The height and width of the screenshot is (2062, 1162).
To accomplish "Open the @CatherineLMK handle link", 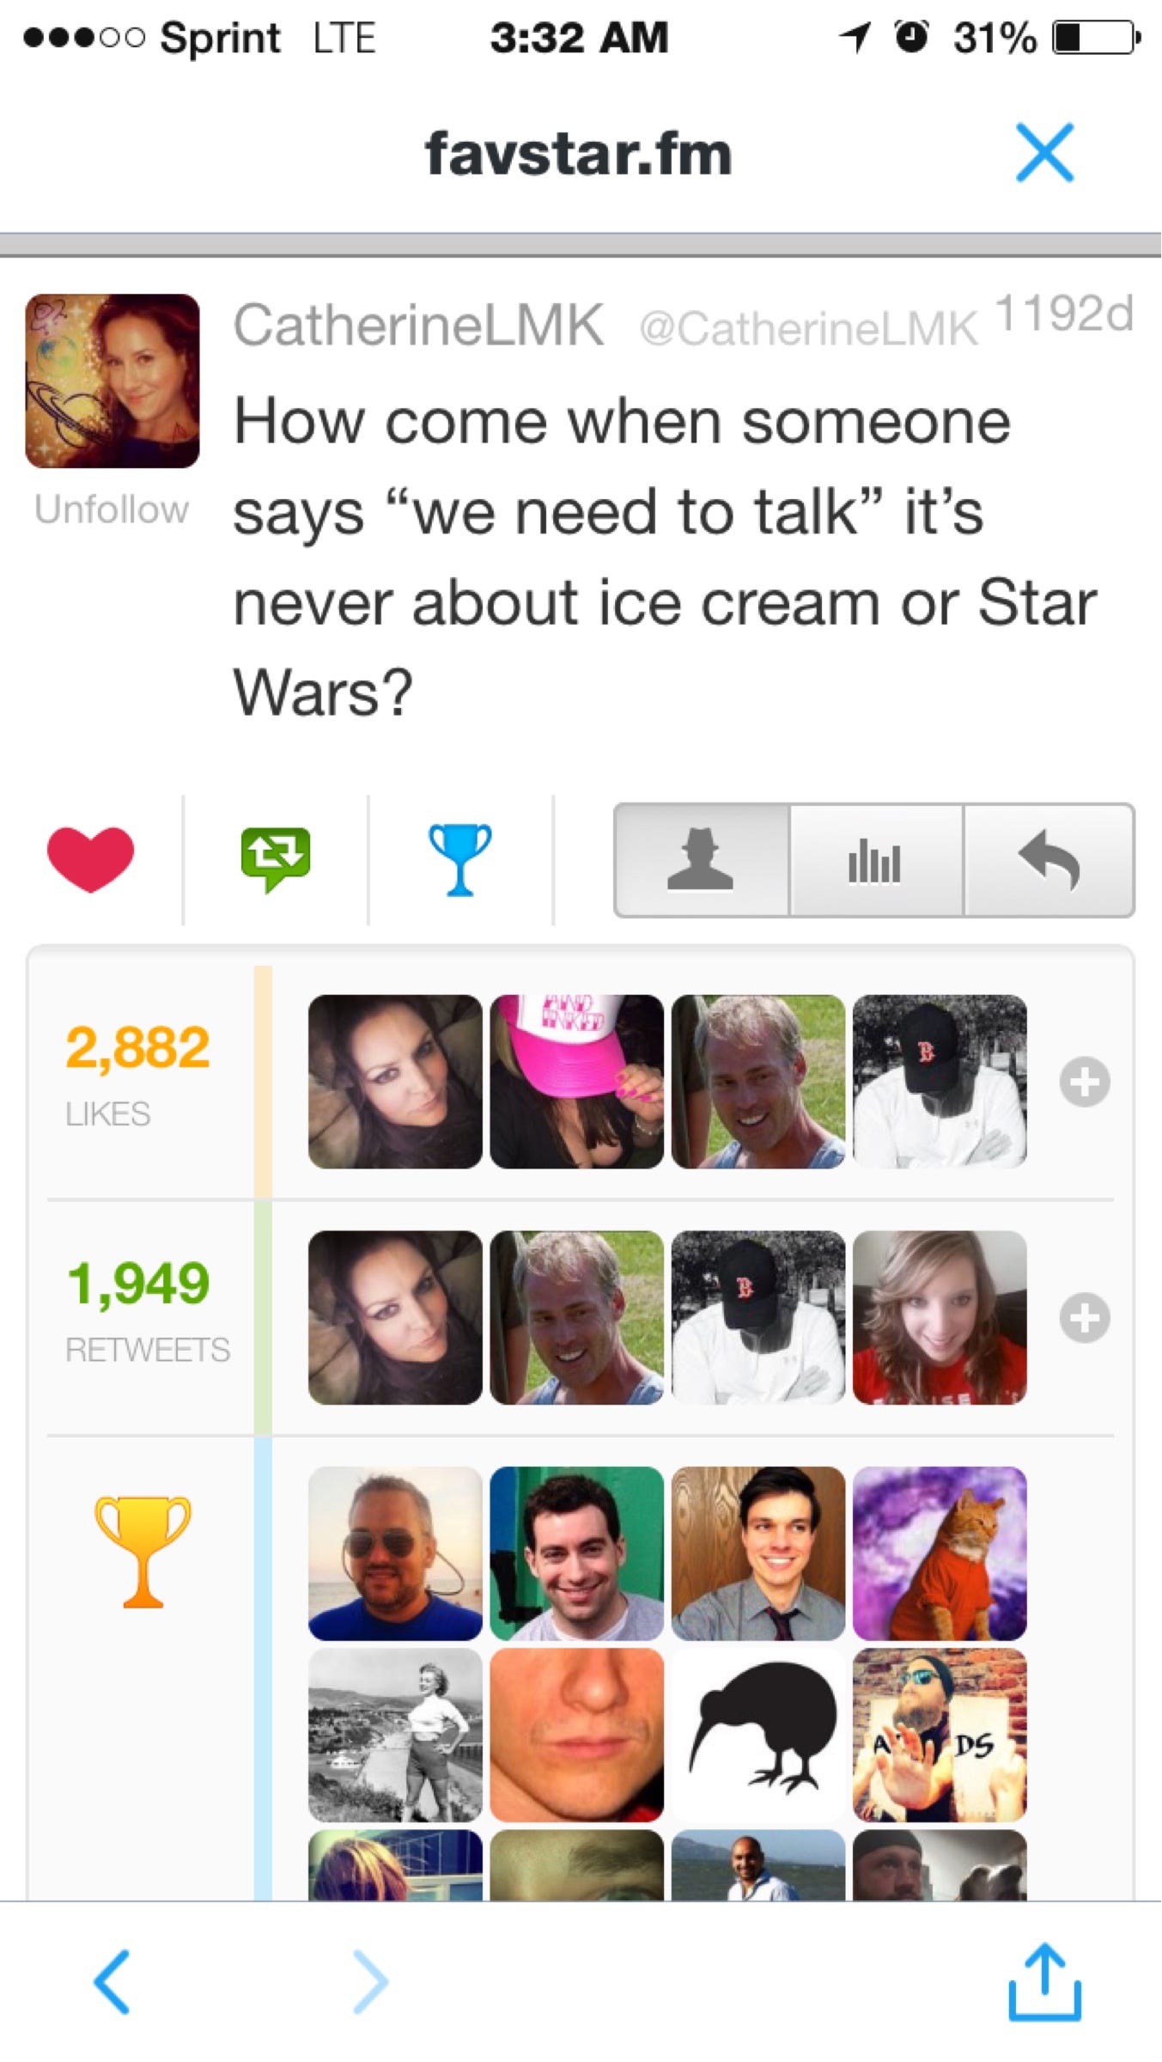I will point(808,328).
